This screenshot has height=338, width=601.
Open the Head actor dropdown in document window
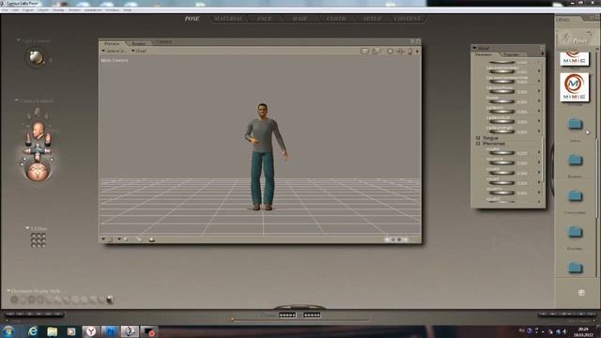139,51
